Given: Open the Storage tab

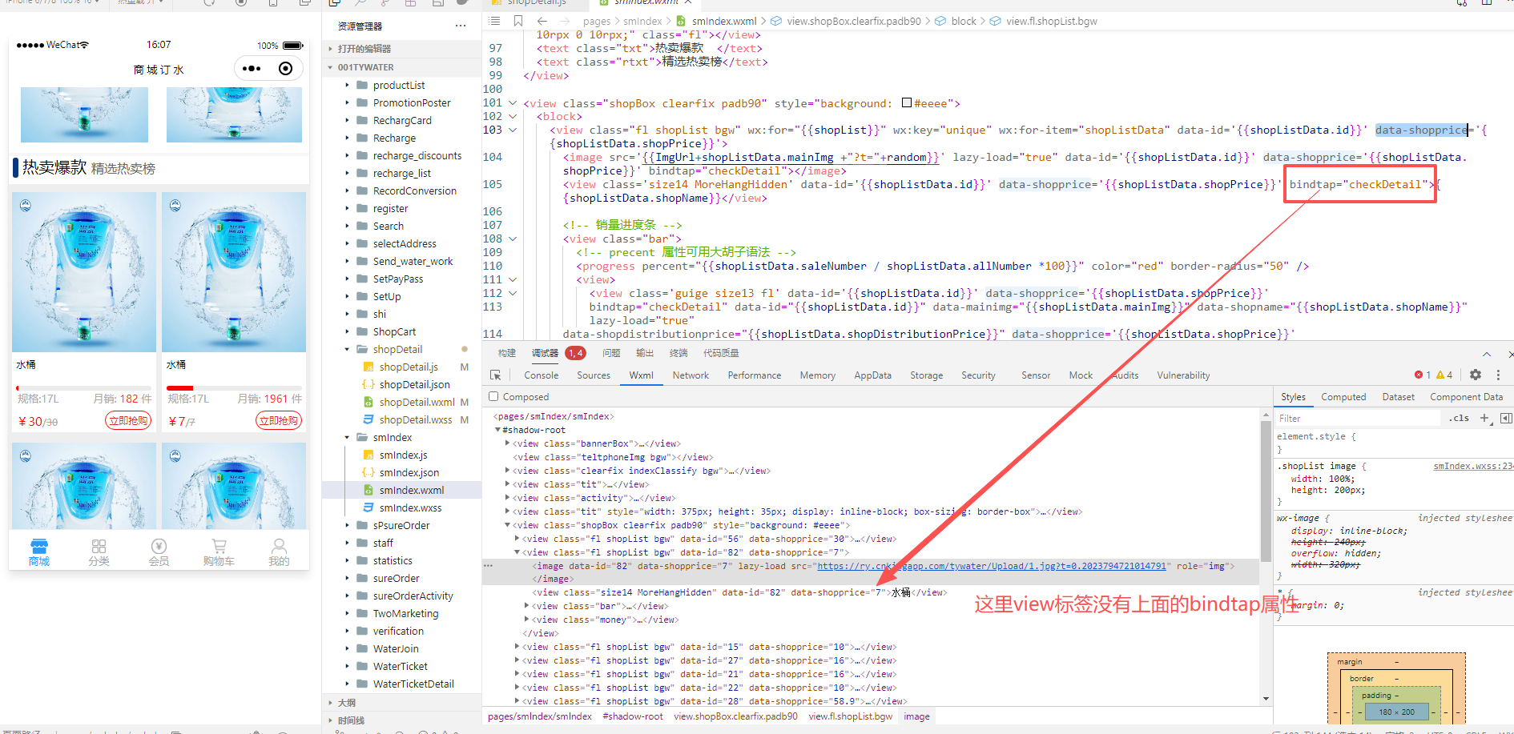Looking at the screenshot, I should click(x=926, y=375).
